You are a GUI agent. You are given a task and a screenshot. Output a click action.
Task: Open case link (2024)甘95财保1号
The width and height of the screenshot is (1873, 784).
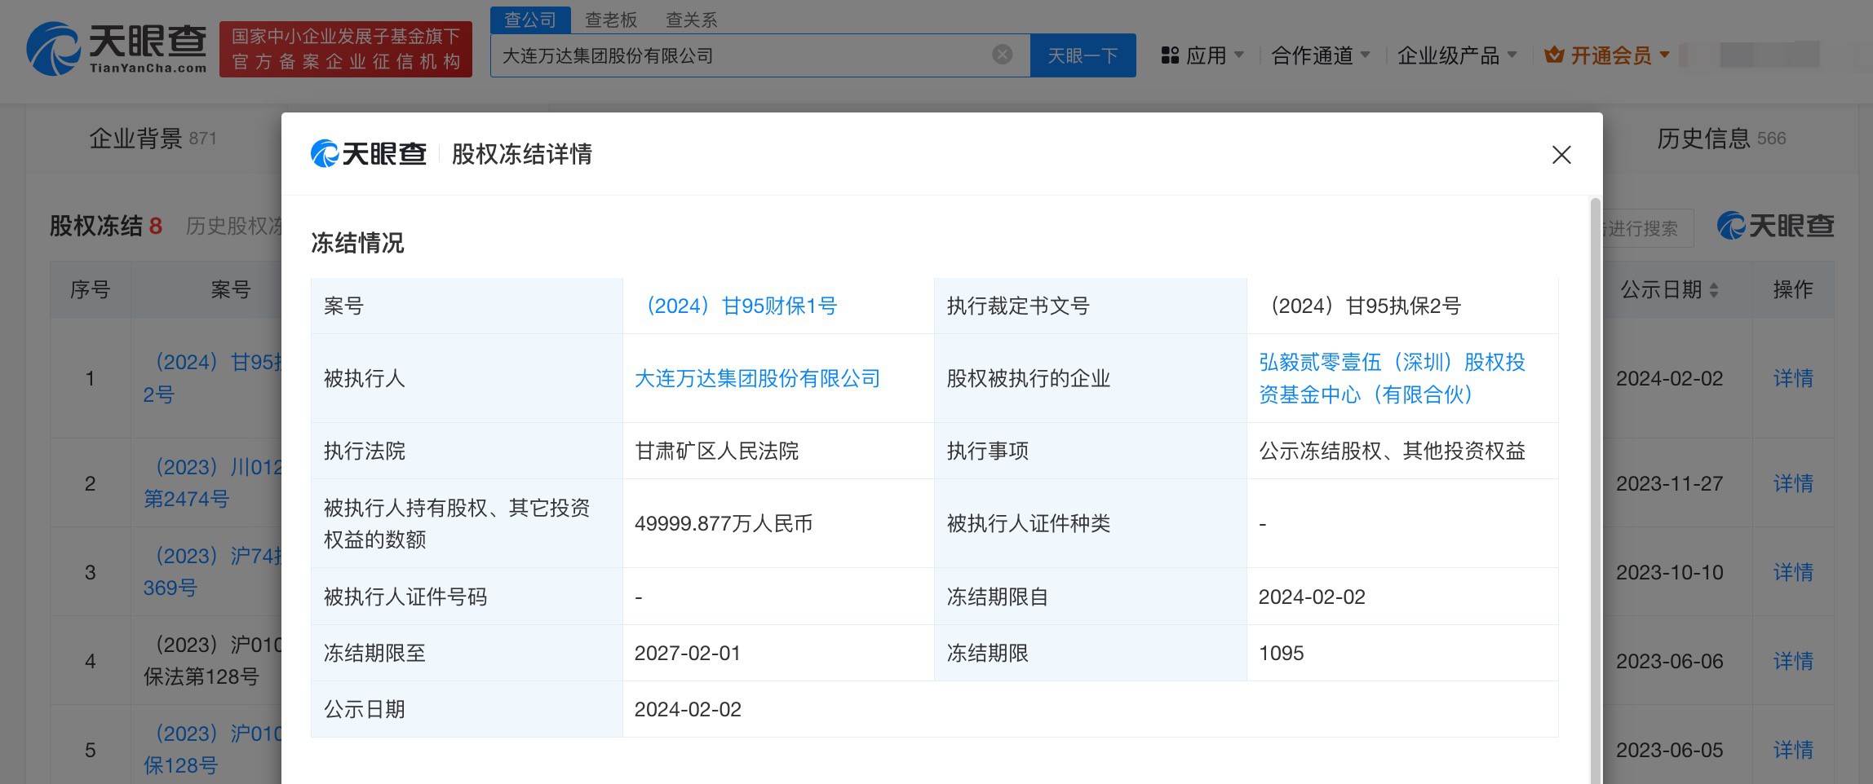[x=741, y=306]
